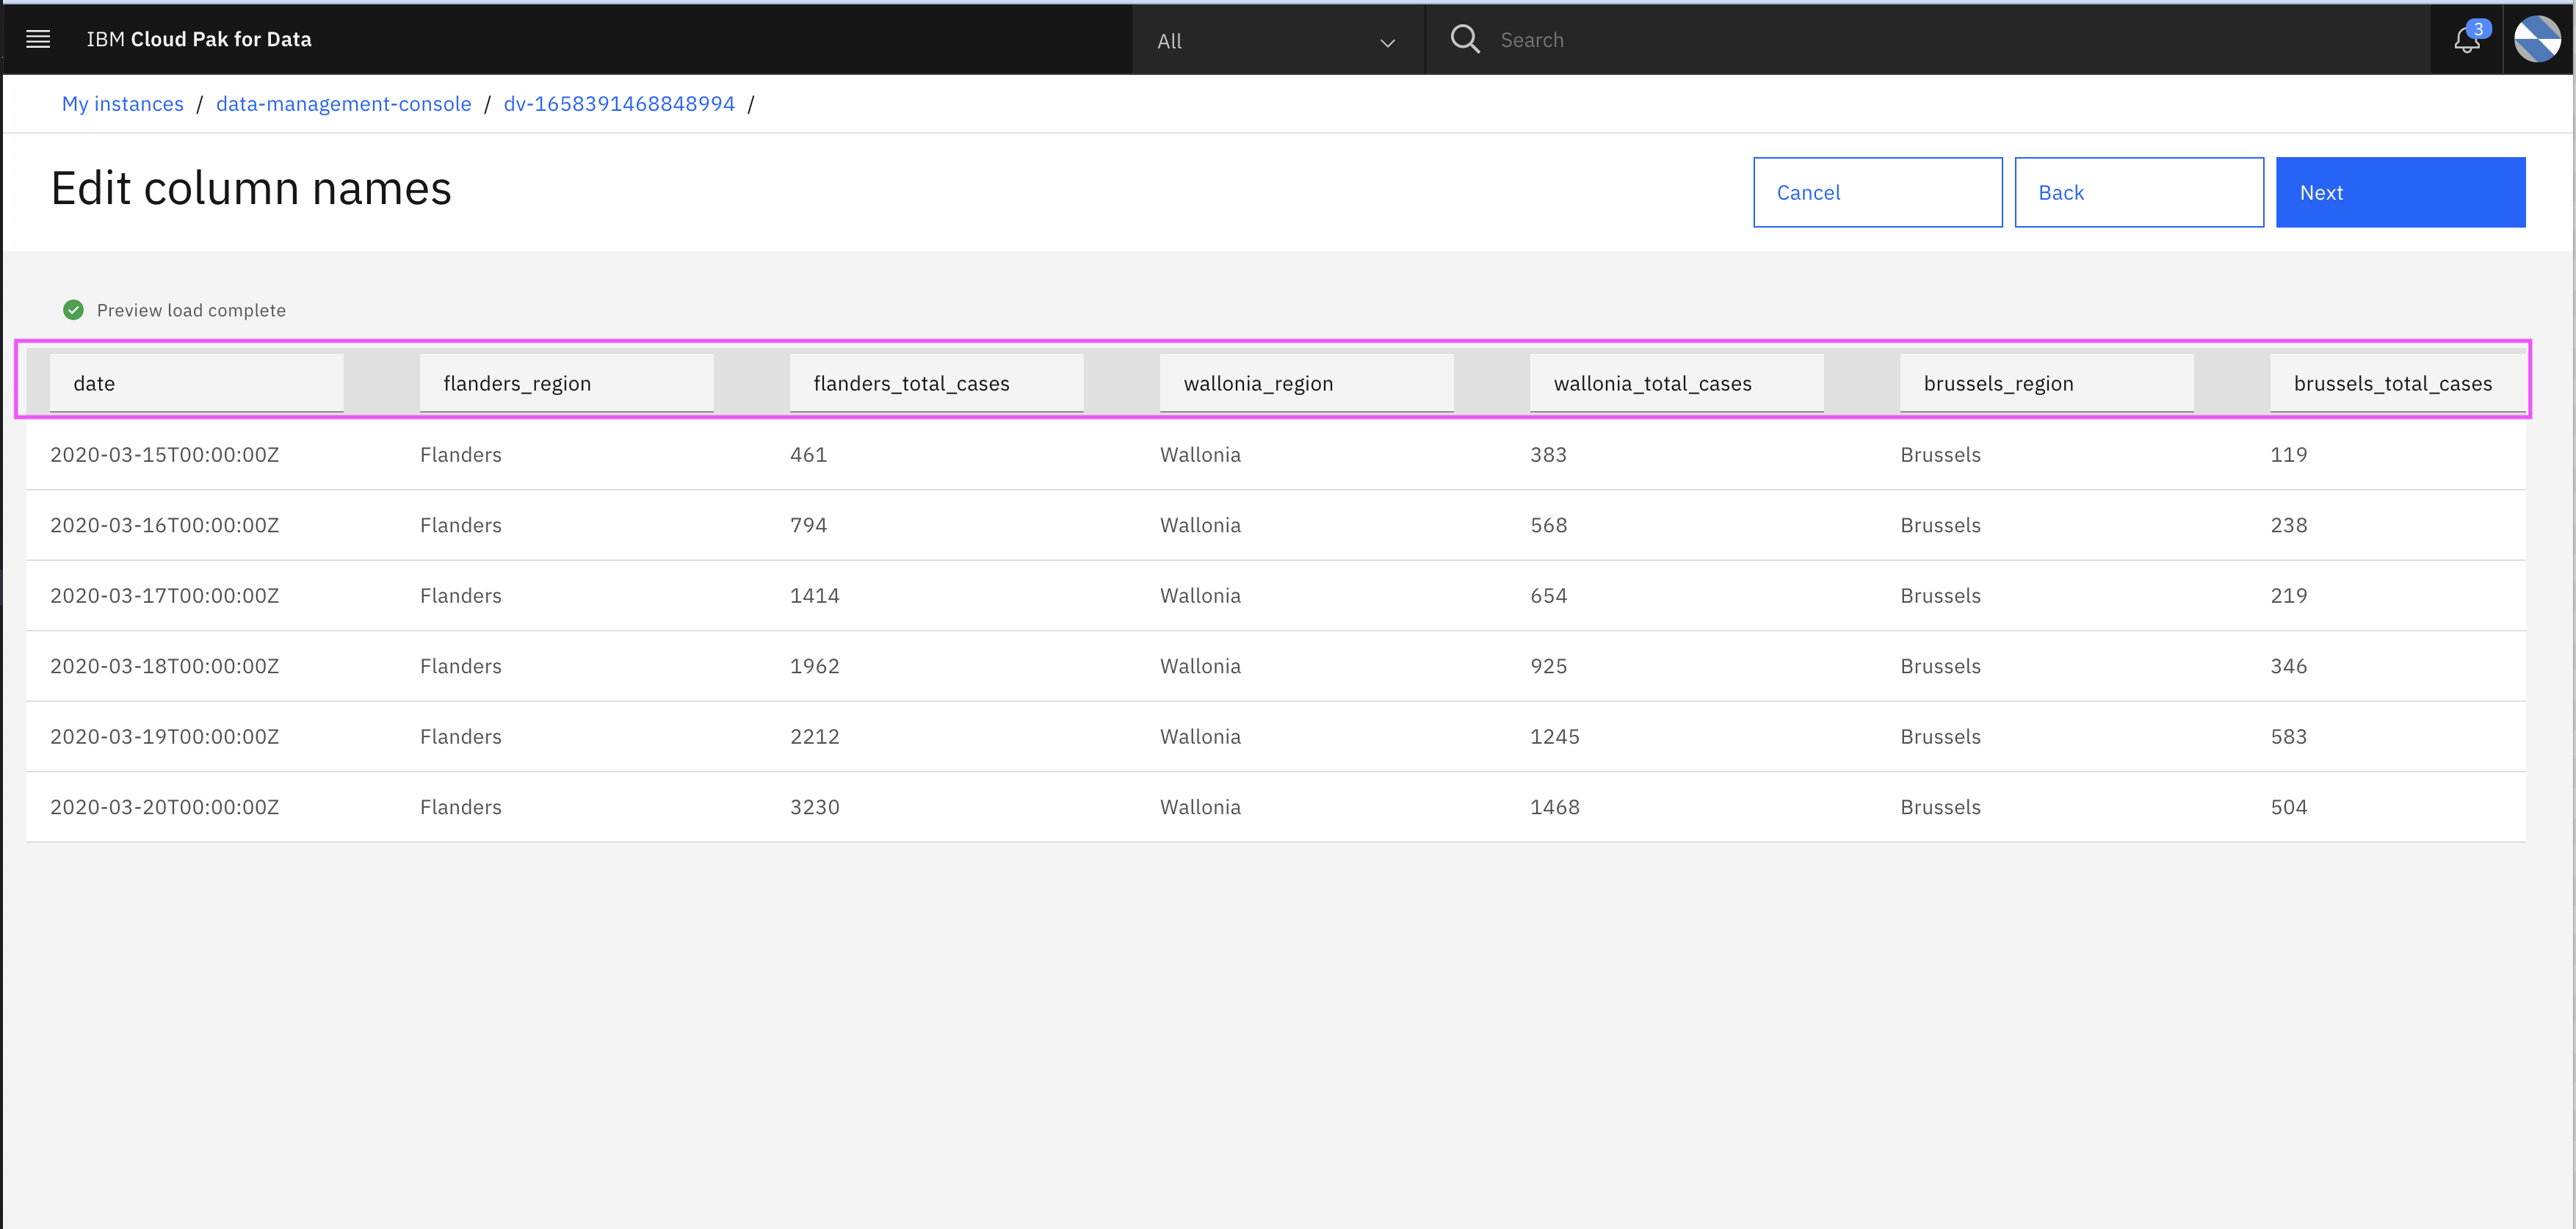Click the Flanders total cases value 1414
Screen dimensions: 2576x1229
(815, 596)
